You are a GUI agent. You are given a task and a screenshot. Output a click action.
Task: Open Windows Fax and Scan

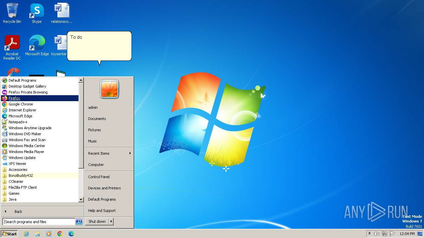(40, 140)
